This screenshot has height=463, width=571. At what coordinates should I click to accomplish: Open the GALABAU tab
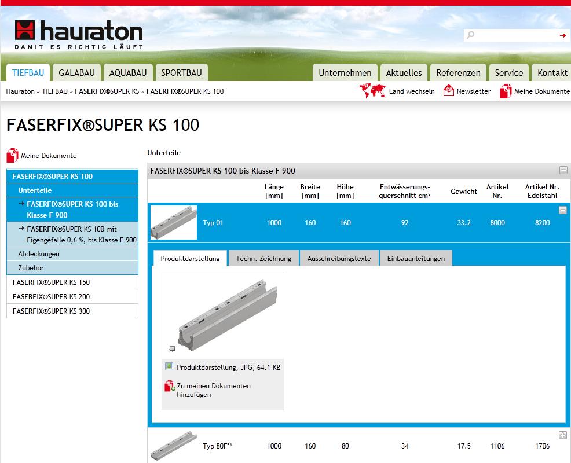coord(76,72)
